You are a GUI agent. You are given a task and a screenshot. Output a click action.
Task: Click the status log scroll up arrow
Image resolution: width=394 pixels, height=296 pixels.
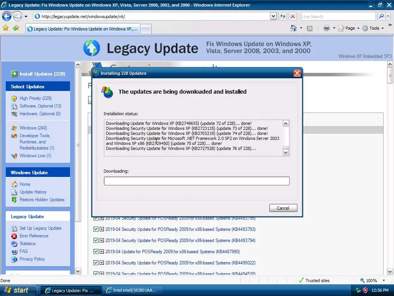click(x=286, y=124)
